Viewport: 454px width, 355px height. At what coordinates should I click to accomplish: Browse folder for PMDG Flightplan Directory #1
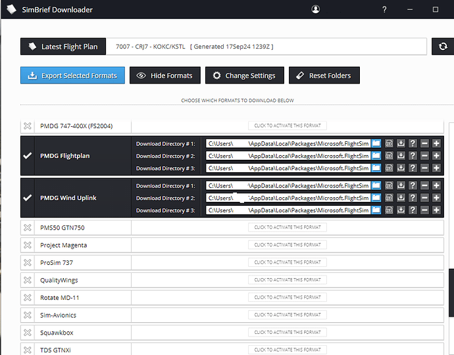(376, 143)
